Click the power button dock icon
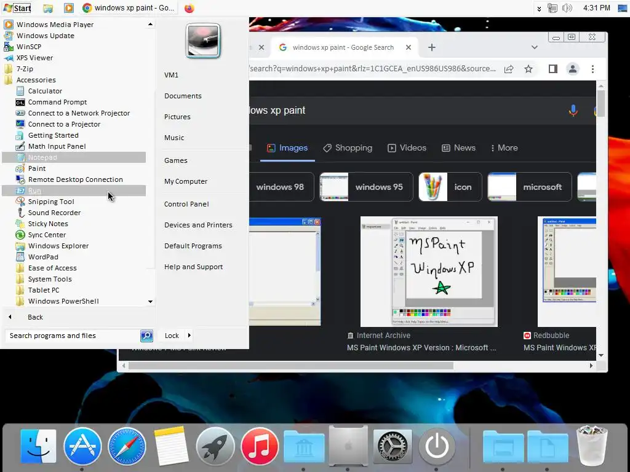 coord(437,446)
